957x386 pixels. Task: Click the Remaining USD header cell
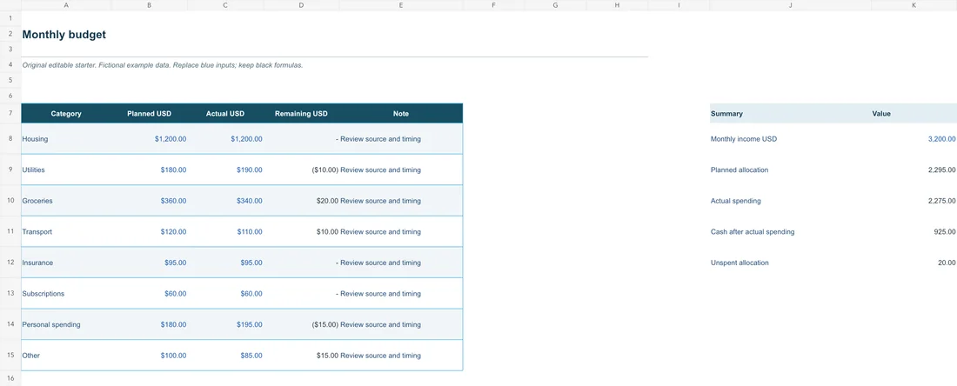pos(301,113)
